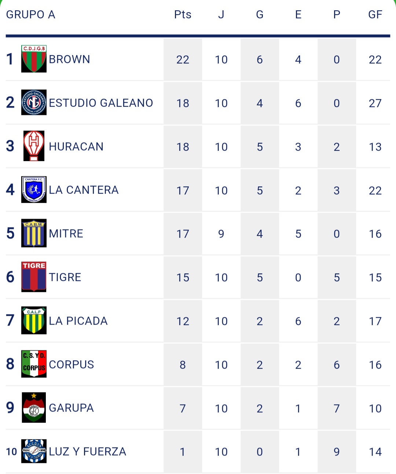Tap the Estudio Galeano team badge
The width and height of the screenshot is (396, 474).
pyautogui.click(x=34, y=102)
